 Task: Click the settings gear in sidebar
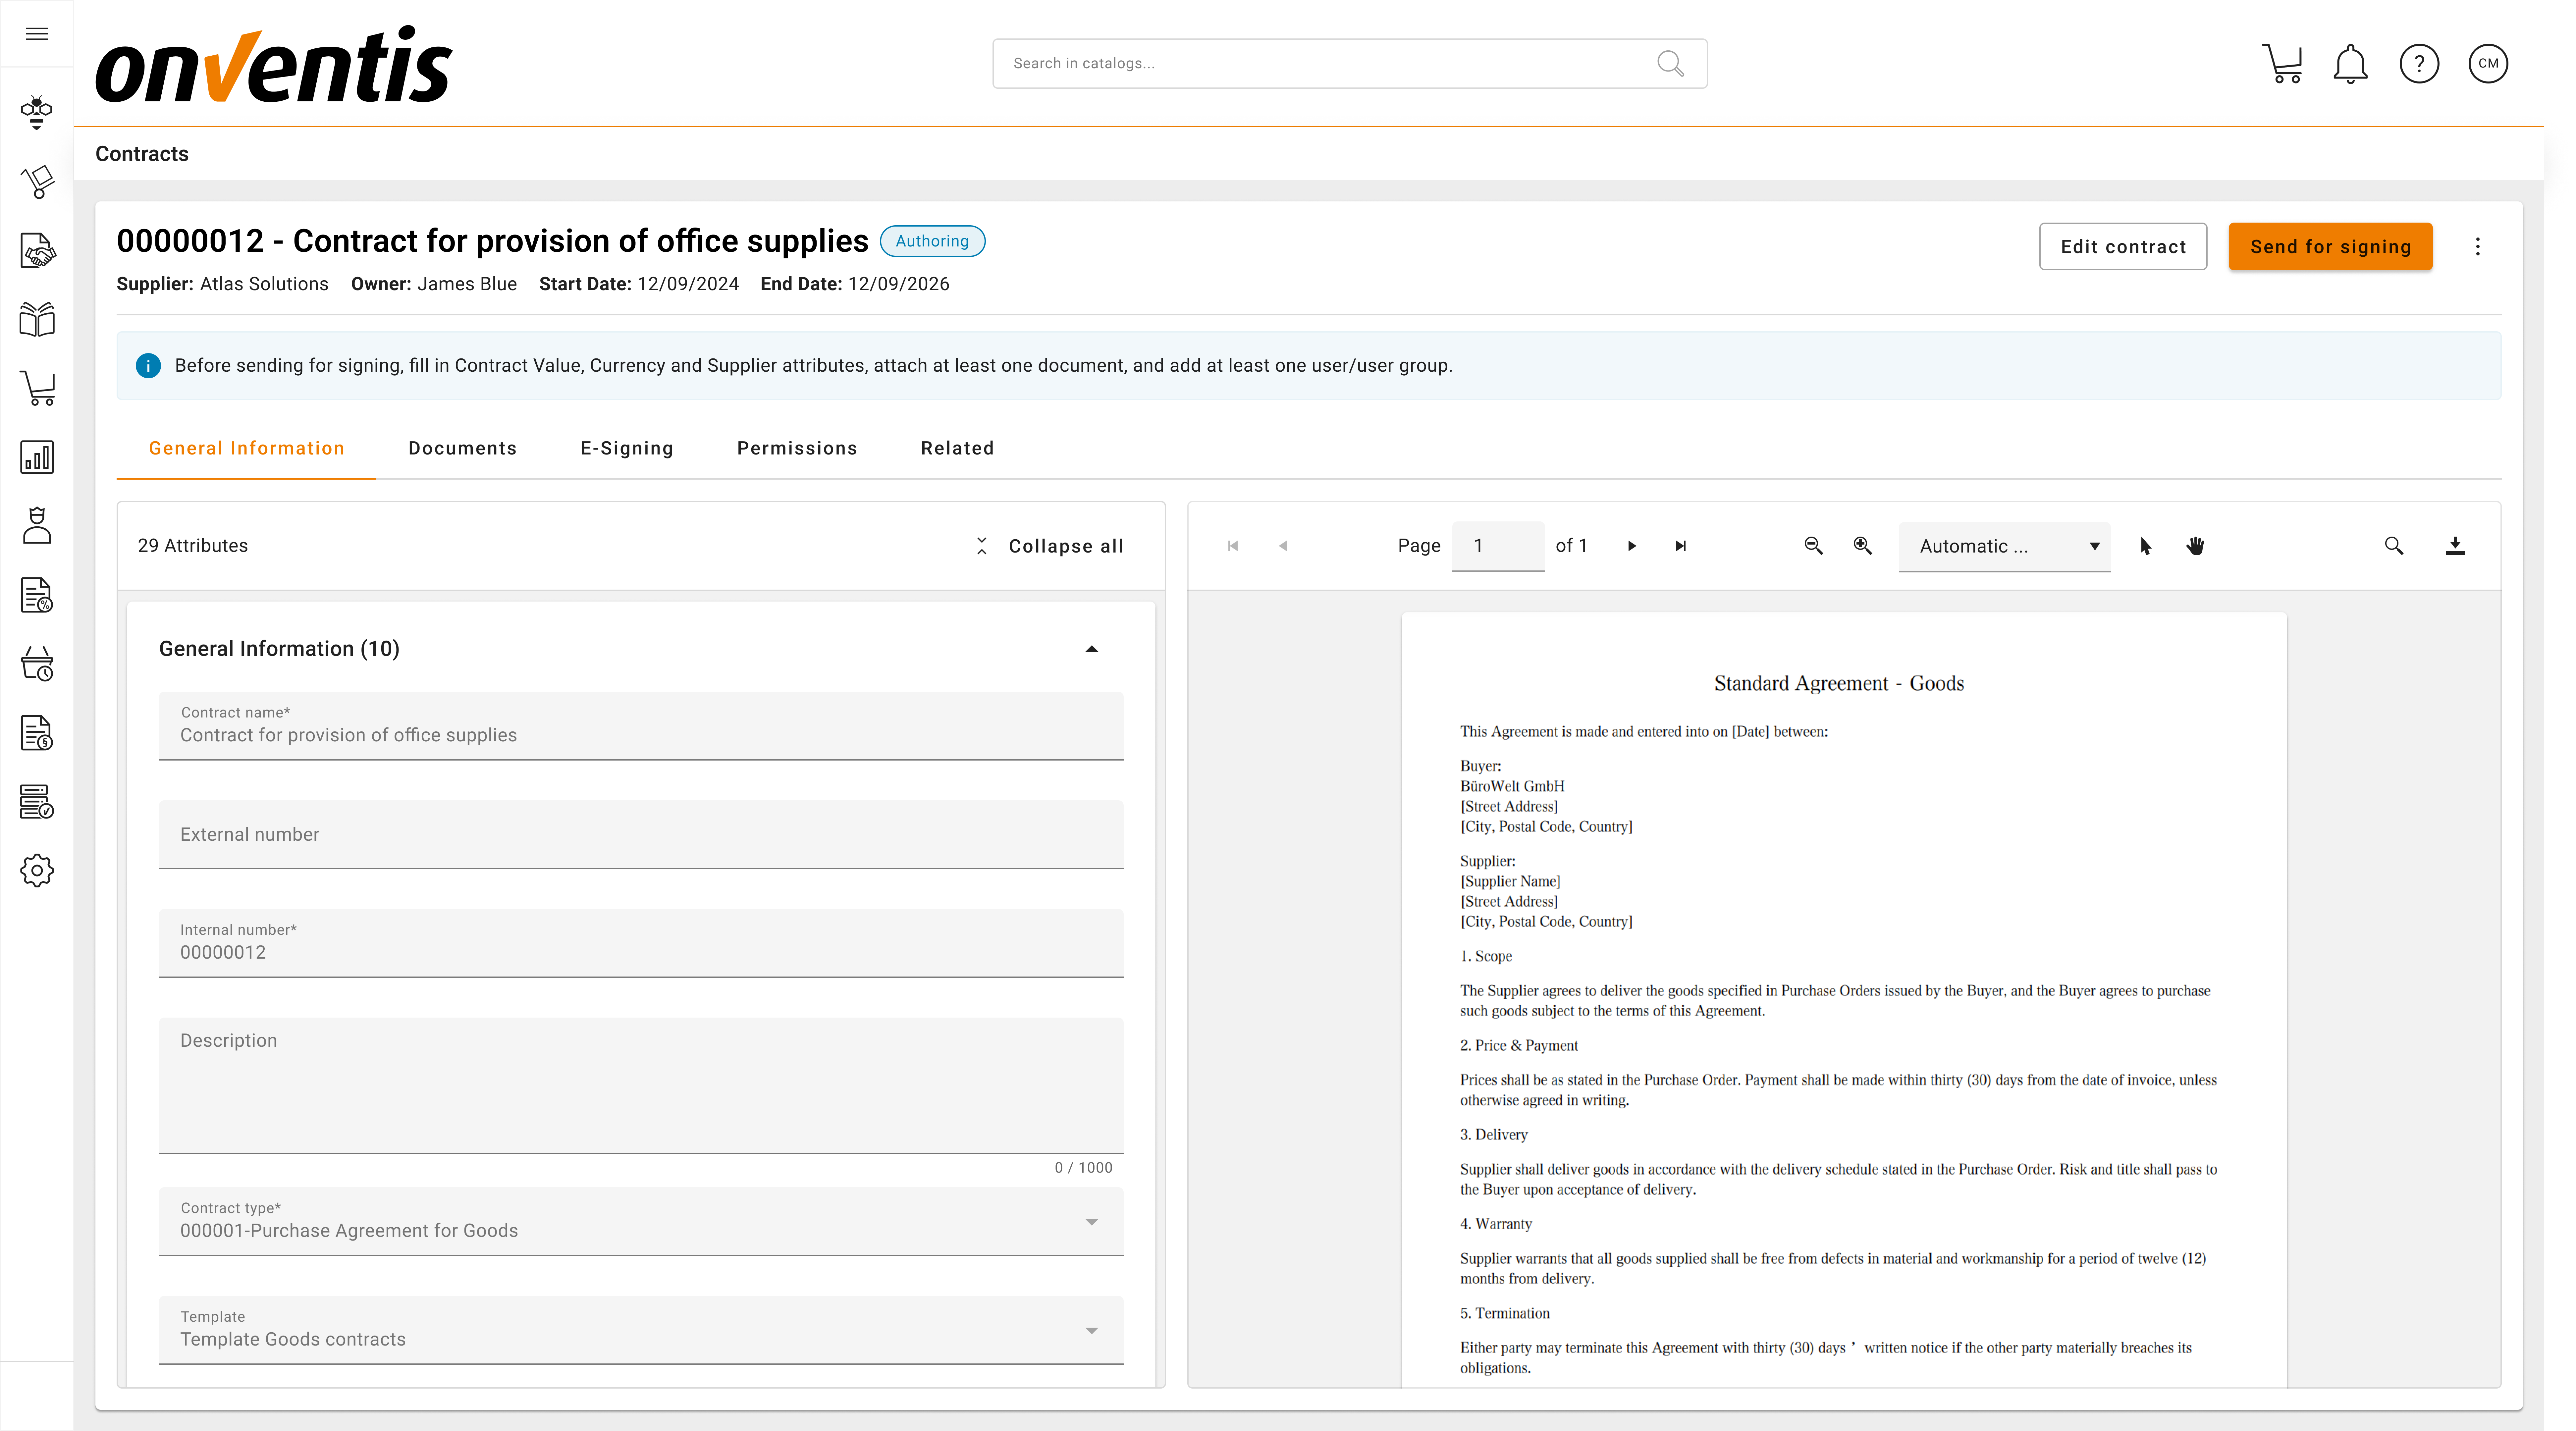pyautogui.click(x=37, y=870)
